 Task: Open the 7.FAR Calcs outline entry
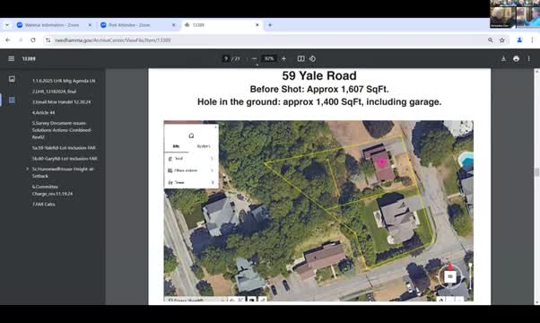pyautogui.click(x=43, y=205)
